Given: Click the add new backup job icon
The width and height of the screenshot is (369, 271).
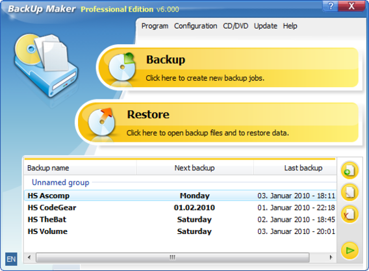Looking at the screenshot, I should (x=350, y=170).
